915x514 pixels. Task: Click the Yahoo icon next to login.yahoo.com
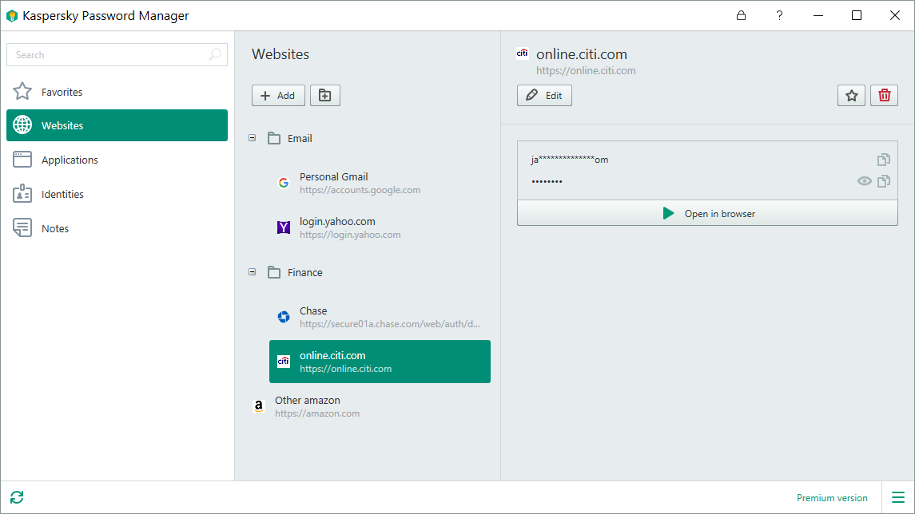click(284, 227)
